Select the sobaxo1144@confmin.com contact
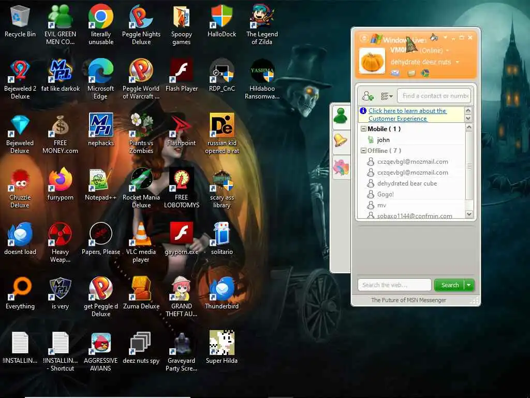The image size is (530, 398). coord(415,216)
